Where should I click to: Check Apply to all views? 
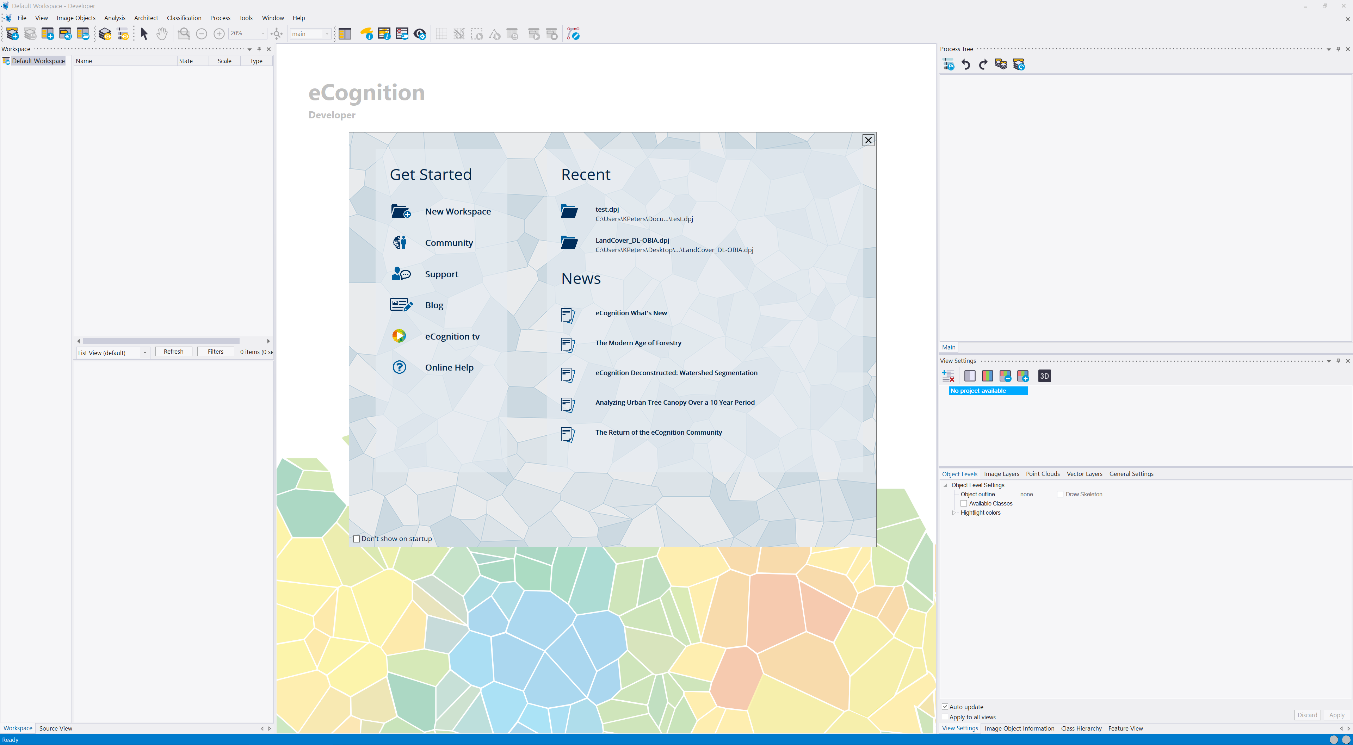tap(945, 717)
